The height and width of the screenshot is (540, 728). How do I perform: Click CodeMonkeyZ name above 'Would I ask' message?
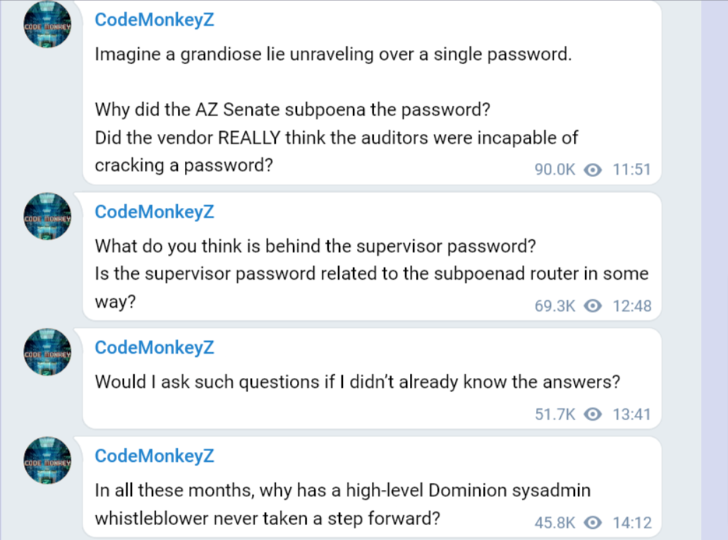[x=154, y=348]
